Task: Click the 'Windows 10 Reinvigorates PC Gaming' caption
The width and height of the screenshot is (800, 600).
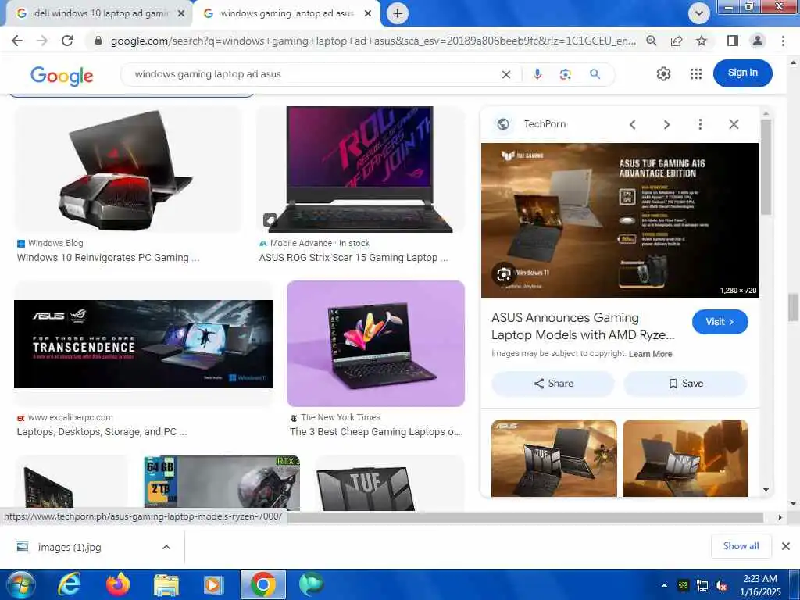Action: (x=108, y=258)
